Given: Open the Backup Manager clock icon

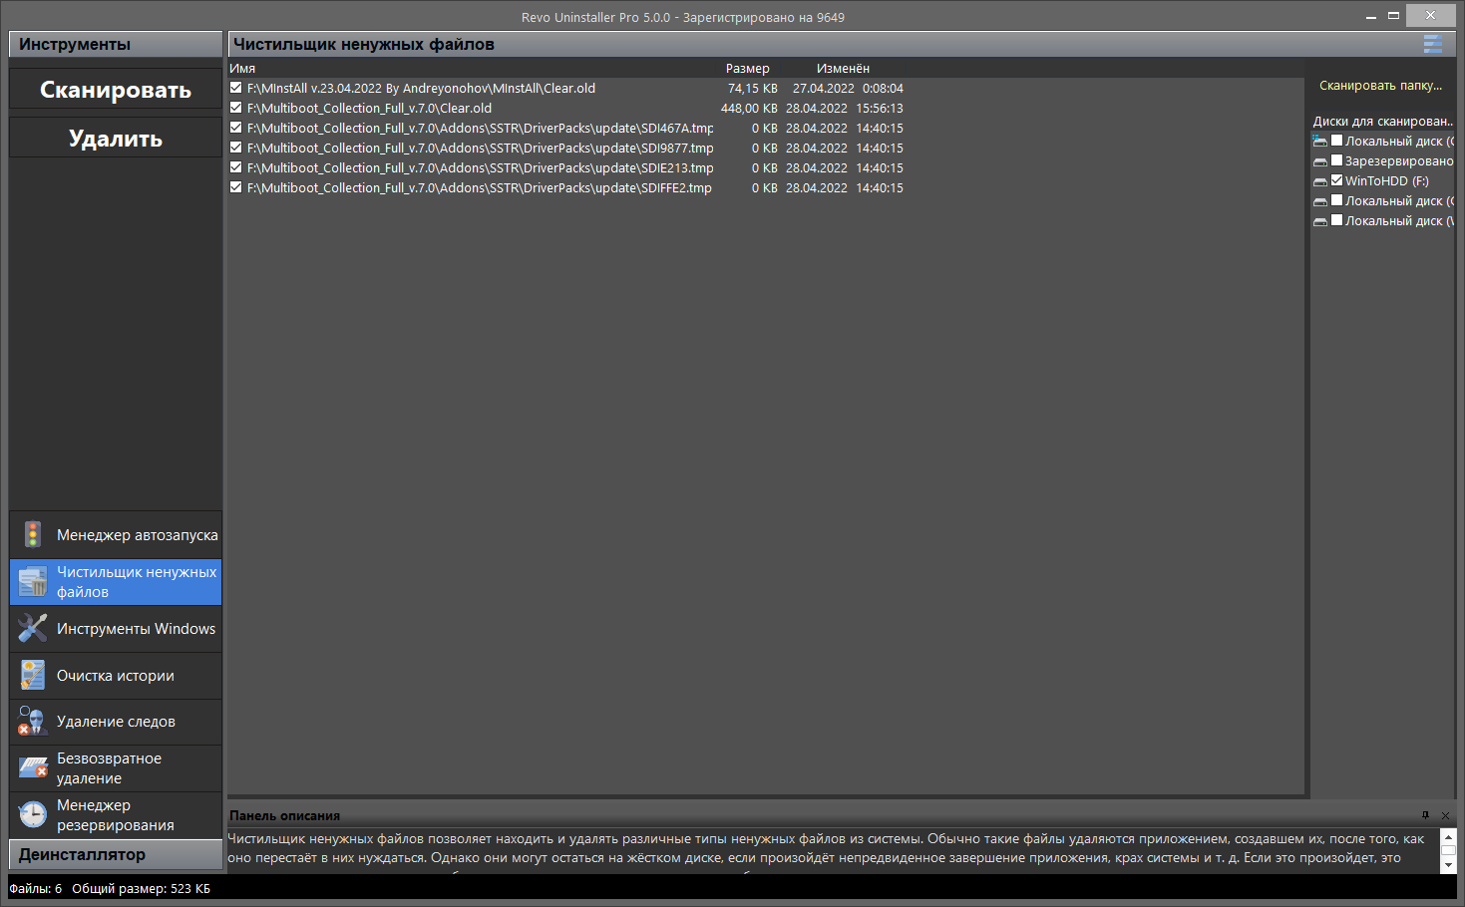Looking at the screenshot, I should (33, 815).
